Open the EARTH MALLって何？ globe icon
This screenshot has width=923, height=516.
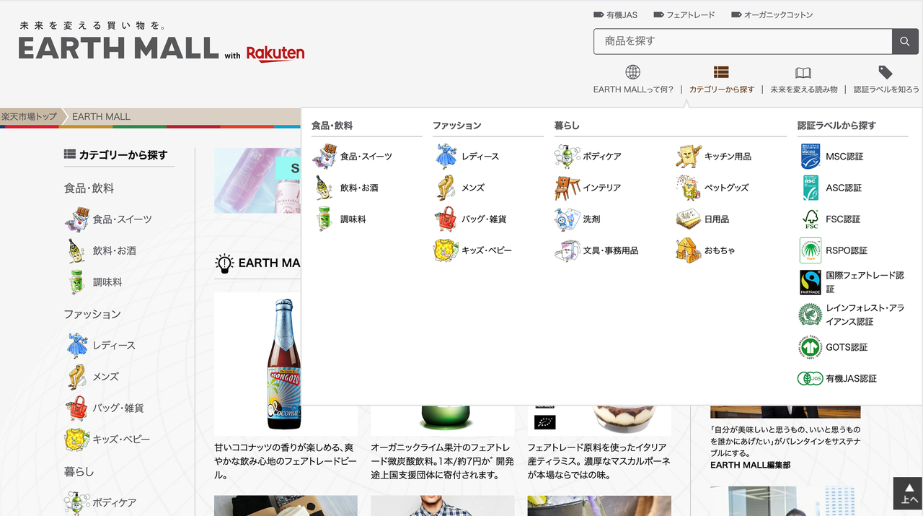[x=632, y=72]
